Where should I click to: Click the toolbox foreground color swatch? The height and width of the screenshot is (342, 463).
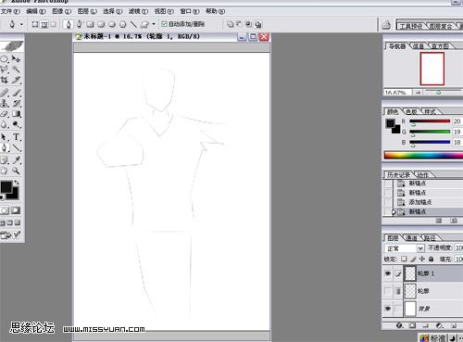(6, 187)
